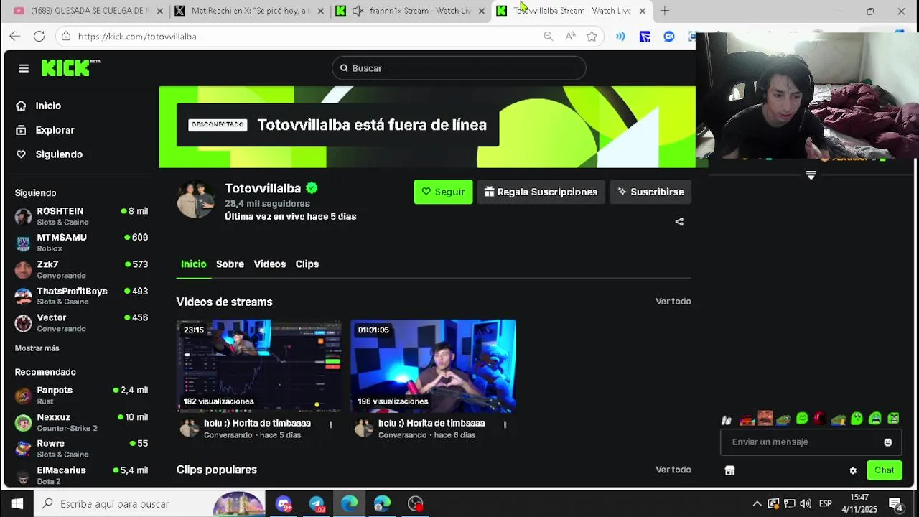Open Explorar in the sidebar
Screen dimensions: 919x517
point(55,130)
